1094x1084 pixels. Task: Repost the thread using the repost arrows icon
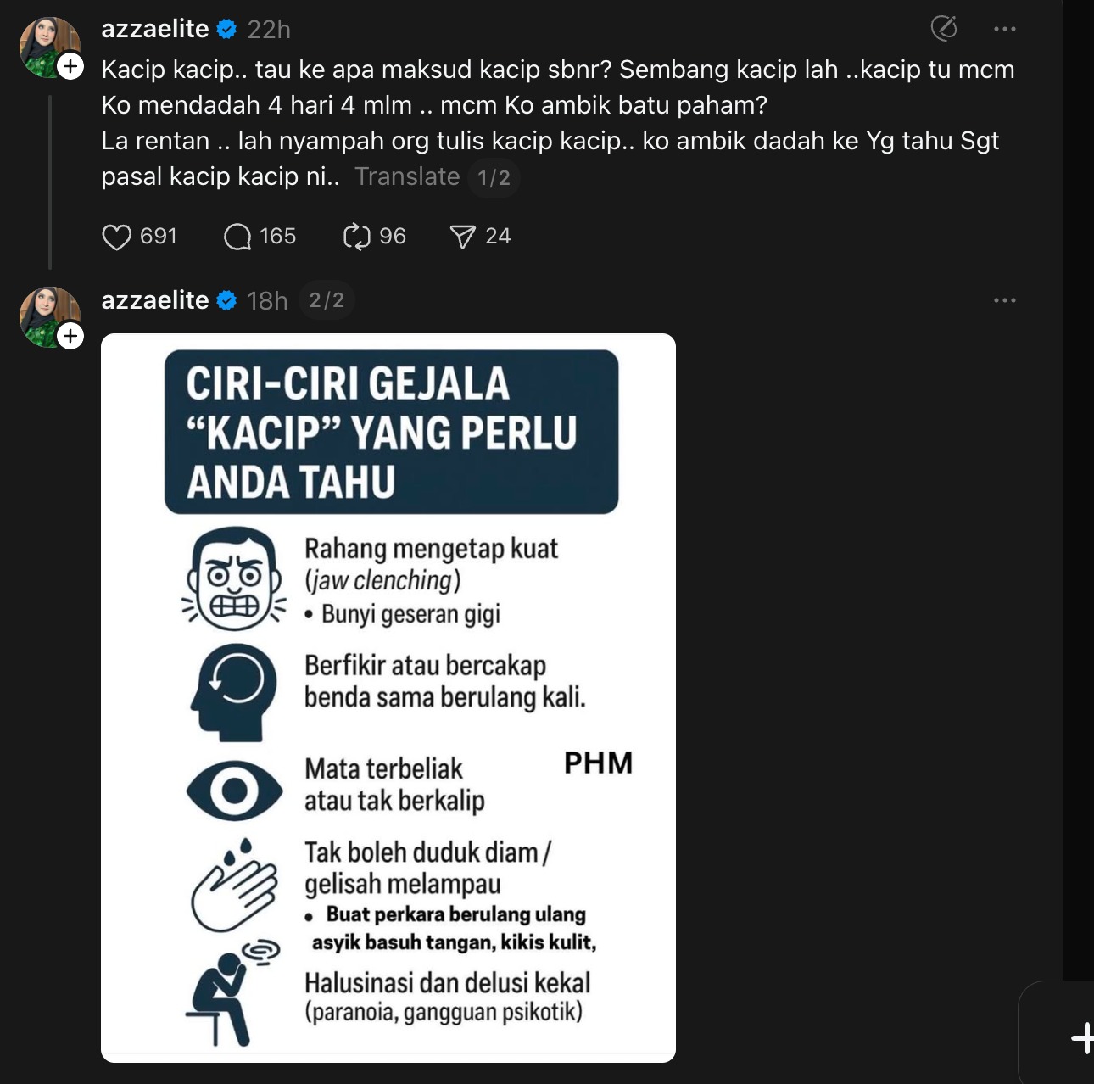pos(356,237)
